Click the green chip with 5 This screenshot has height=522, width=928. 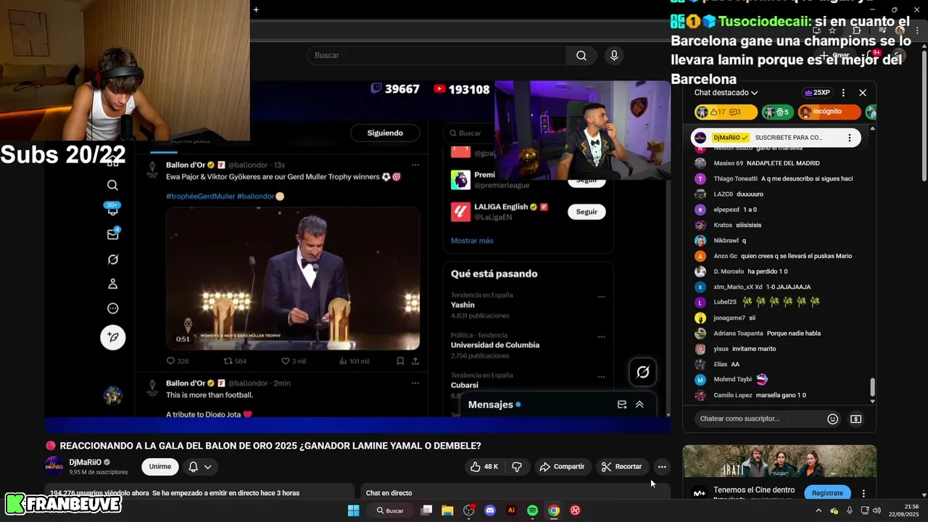pyautogui.click(x=778, y=112)
